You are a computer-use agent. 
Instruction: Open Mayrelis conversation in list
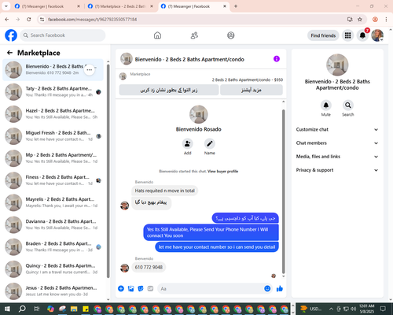tap(53, 202)
